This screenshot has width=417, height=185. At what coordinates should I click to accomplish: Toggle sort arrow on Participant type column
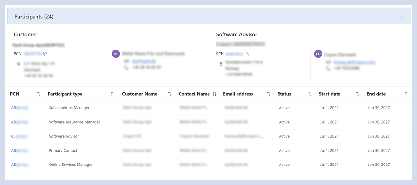pyautogui.click(x=112, y=94)
